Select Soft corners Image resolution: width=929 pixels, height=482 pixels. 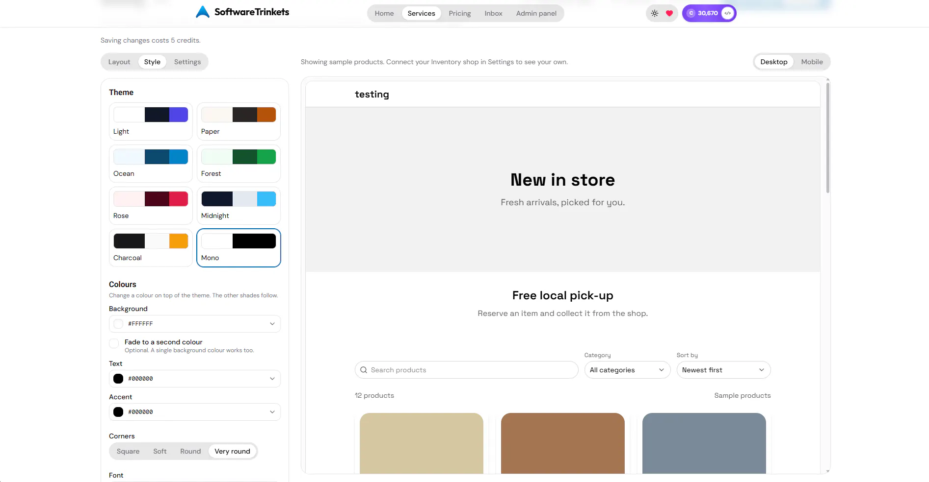click(160, 451)
